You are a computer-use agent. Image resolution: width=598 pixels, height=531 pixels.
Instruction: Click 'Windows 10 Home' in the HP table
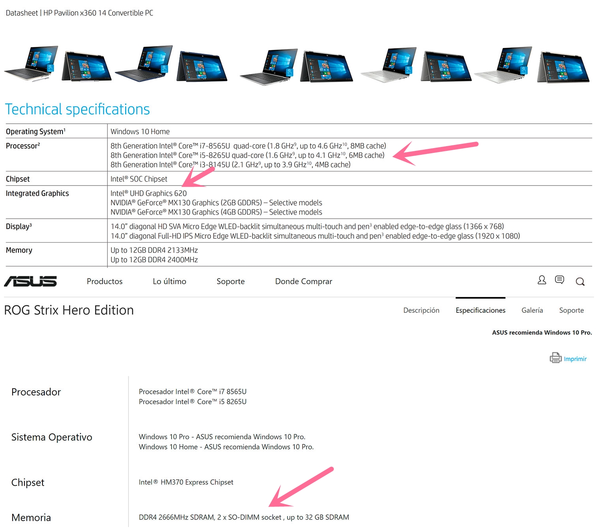coord(140,132)
